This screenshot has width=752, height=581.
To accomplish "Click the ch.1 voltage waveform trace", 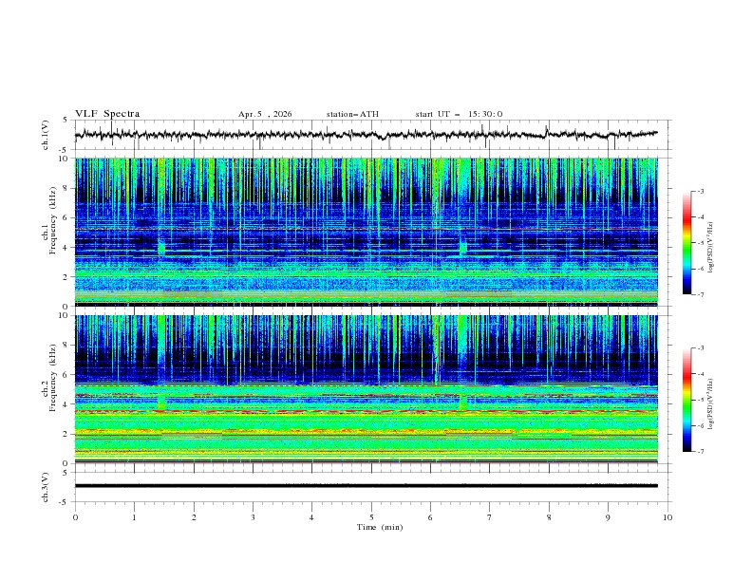I will click(x=366, y=135).
